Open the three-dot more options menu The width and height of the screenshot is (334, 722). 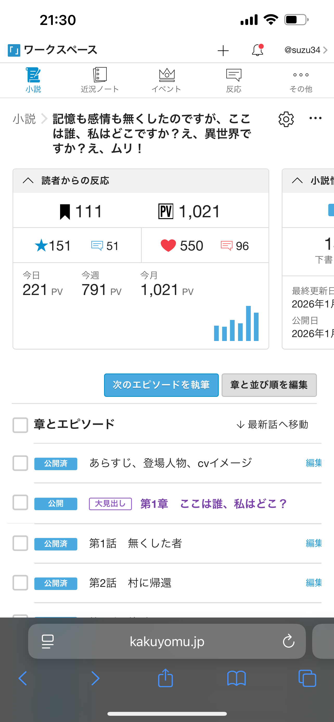click(315, 118)
